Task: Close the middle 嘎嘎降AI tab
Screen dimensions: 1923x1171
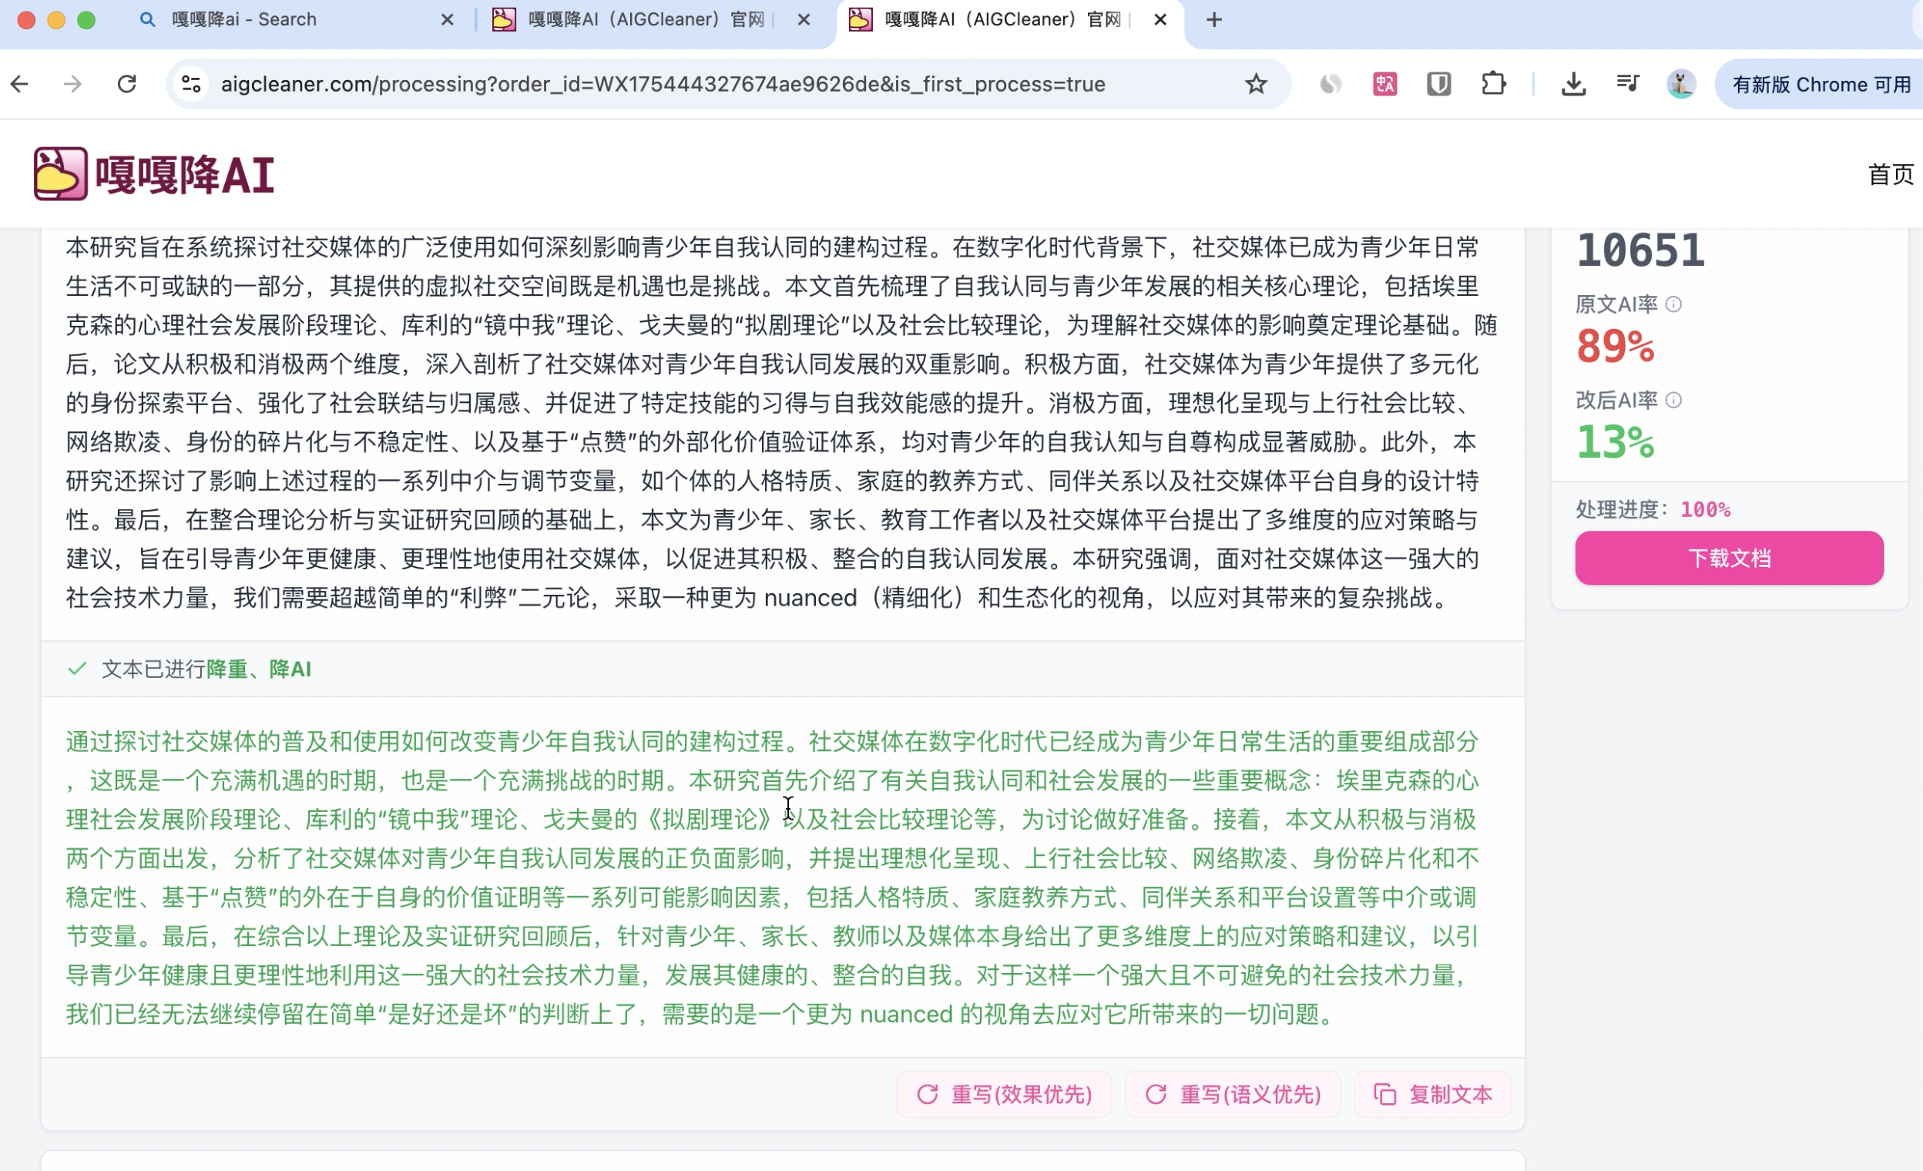Action: (x=804, y=19)
